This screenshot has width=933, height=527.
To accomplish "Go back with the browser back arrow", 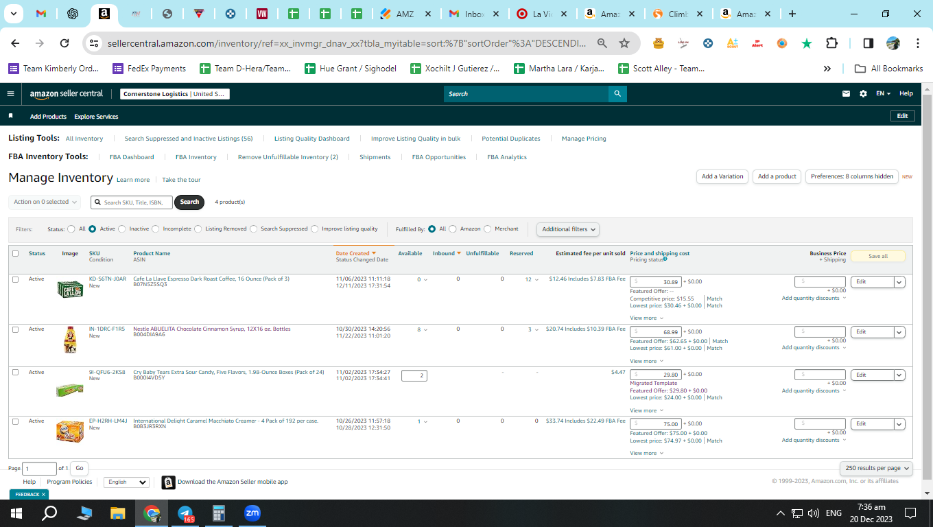I will (x=15, y=43).
